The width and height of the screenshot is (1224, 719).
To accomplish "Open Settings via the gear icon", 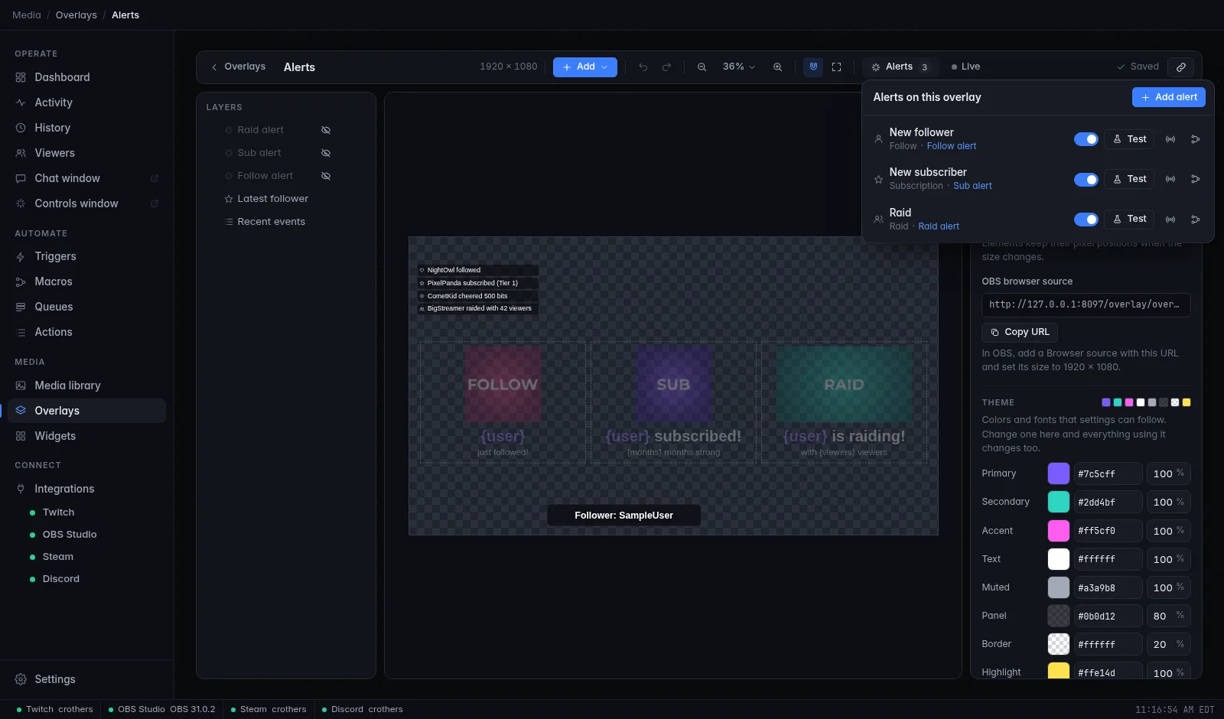I will coord(21,679).
